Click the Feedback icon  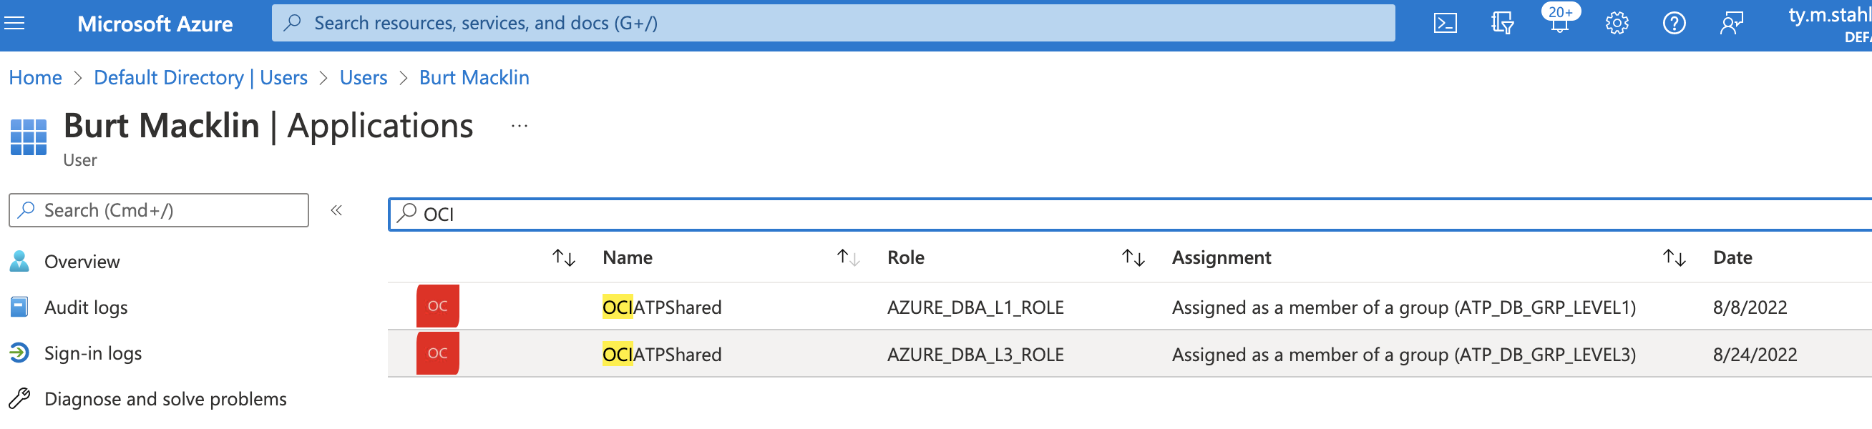(x=1731, y=23)
